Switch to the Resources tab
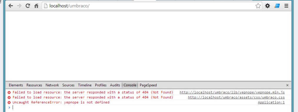The height and width of the screenshot is (112, 298). pos(34,85)
